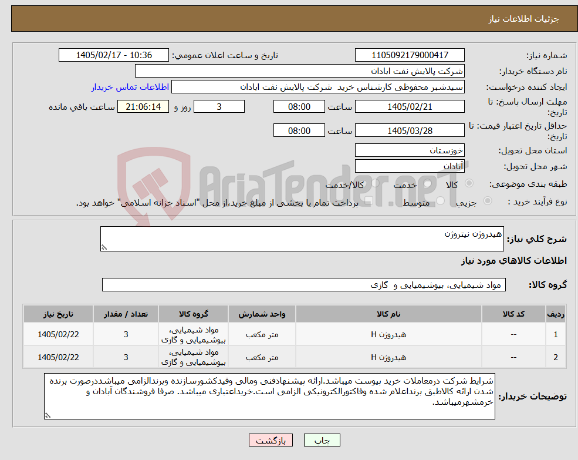Click متر مکعب unit in row 1
Screen dimensions: 578x460
(262, 334)
